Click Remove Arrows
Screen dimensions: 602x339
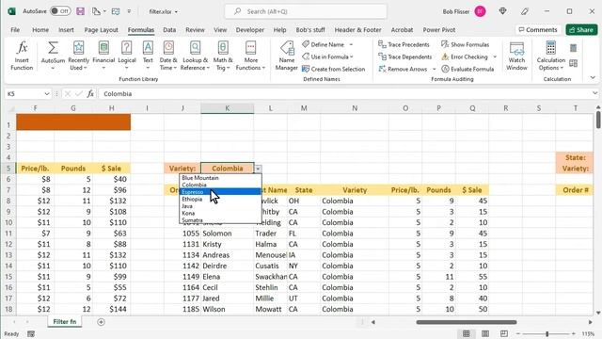point(403,69)
